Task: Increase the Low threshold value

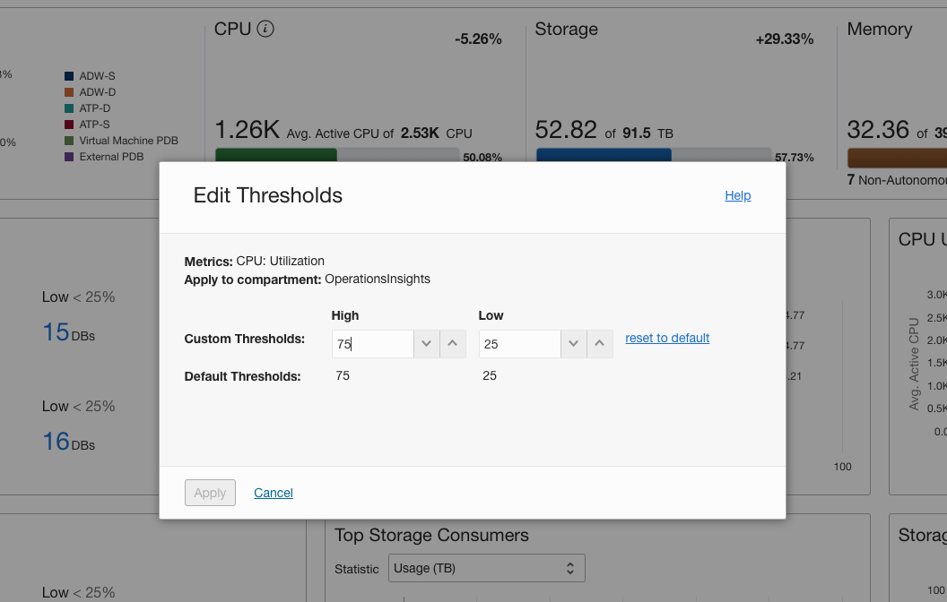Action: tap(600, 344)
